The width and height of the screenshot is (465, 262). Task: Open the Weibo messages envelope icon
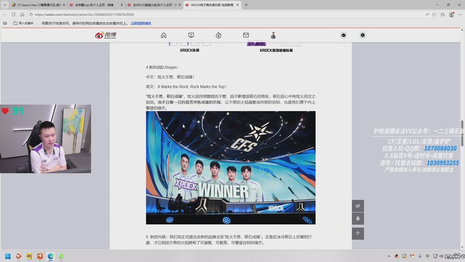pyautogui.click(x=246, y=35)
